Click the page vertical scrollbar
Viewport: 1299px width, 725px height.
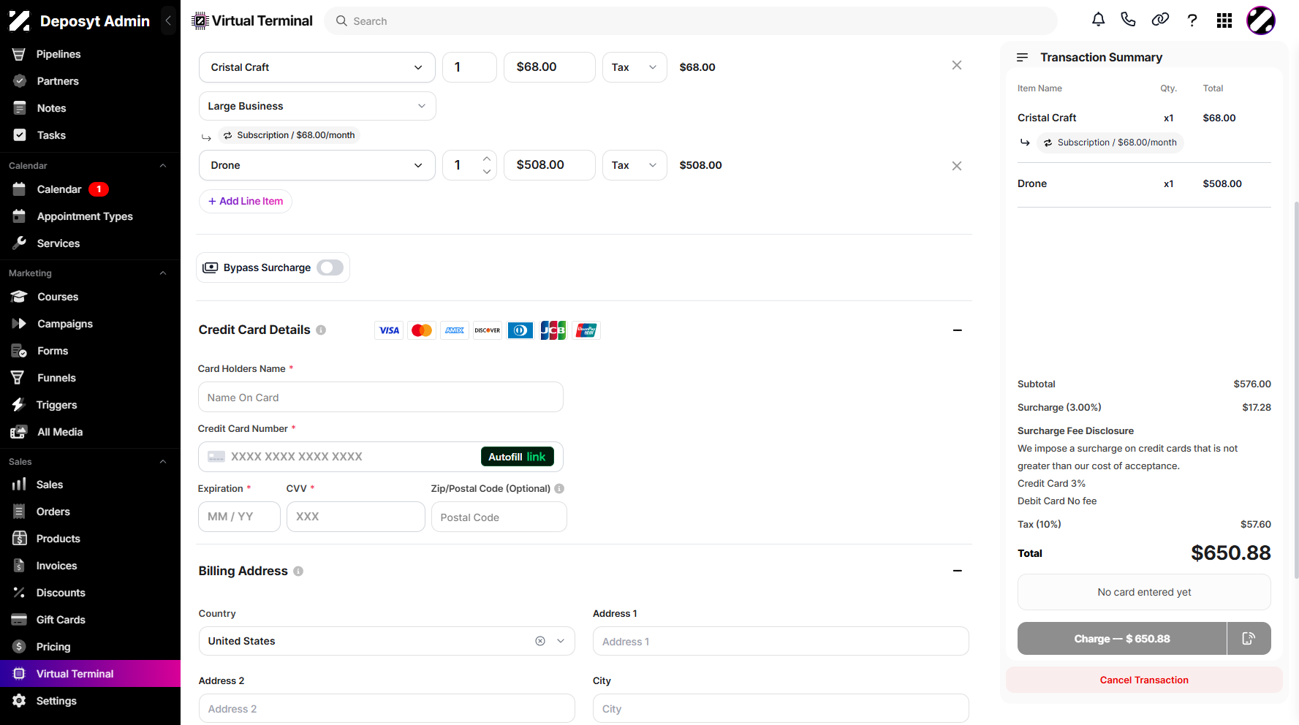tap(1296, 390)
